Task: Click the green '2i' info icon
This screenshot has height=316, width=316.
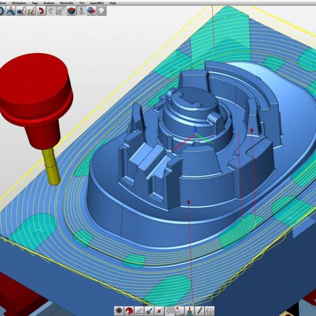Action: point(31,11)
